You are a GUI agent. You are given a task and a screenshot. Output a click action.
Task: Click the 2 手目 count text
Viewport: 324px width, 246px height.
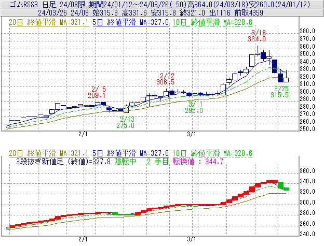tap(157, 161)
